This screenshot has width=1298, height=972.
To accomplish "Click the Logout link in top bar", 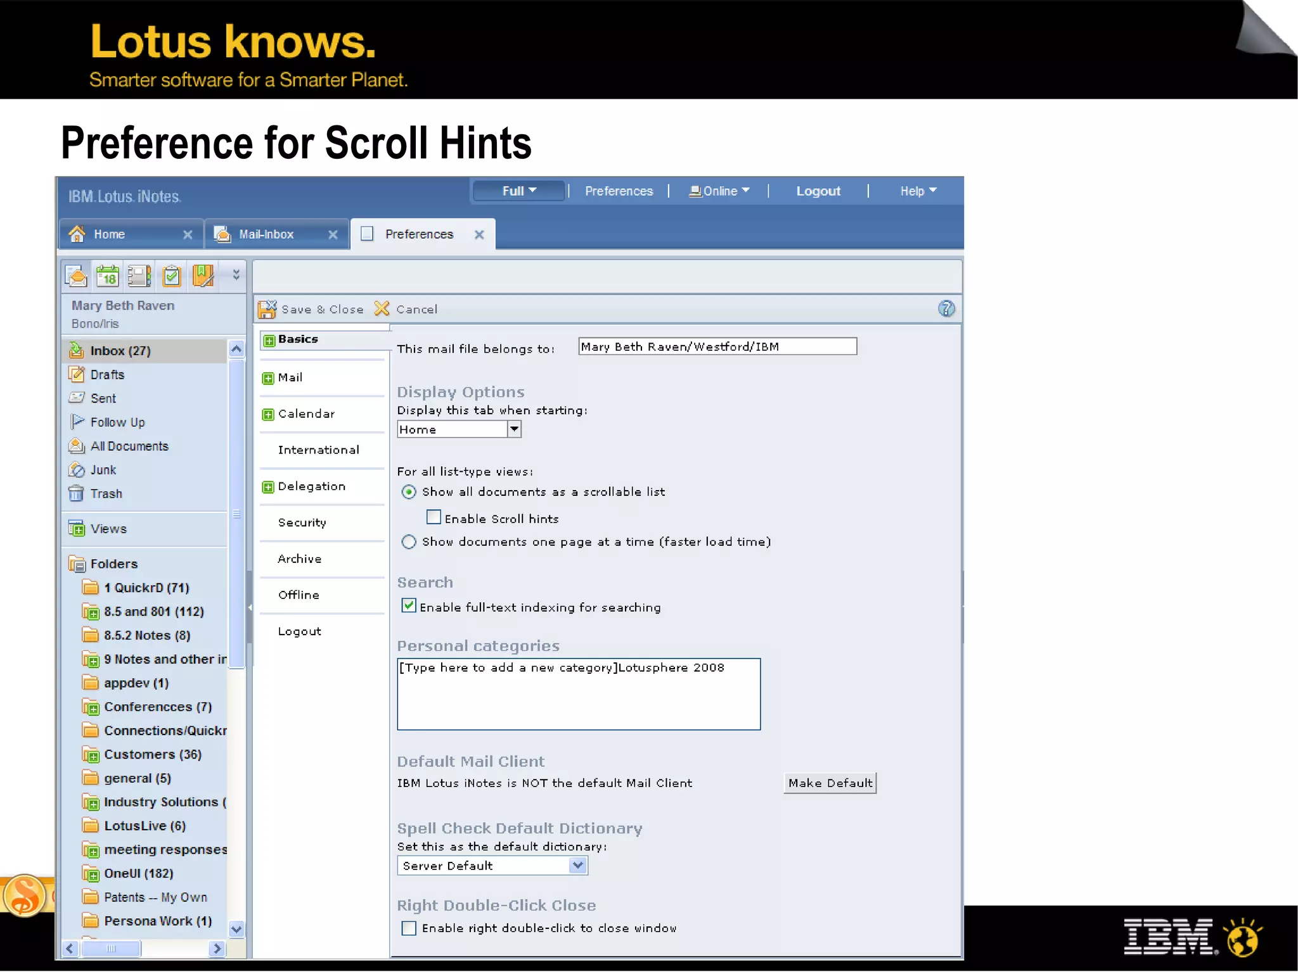I will [x=818, y=191].
